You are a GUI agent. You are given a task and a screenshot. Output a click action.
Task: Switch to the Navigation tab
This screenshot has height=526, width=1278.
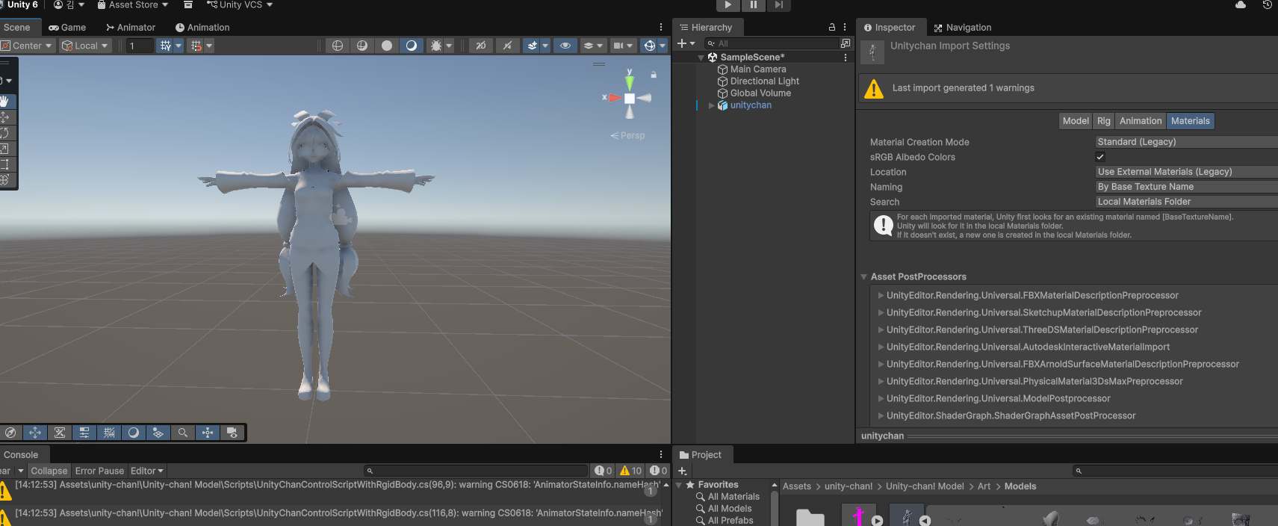963,28
